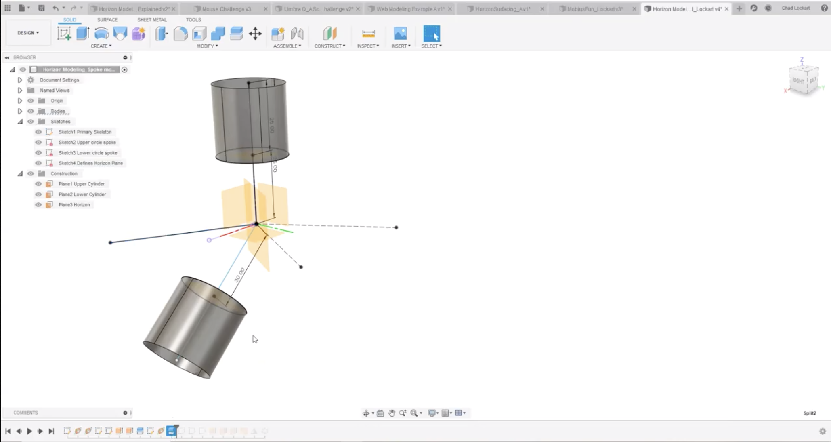The image size is (831, 442).
Task: Select the Extrude tool icon
Action: [x=82, y=34]
